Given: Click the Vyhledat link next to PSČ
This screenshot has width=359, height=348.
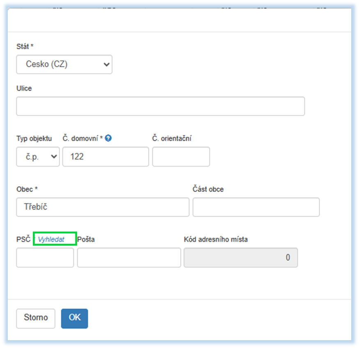Looking at the screenshot, I should pos(51,239).
